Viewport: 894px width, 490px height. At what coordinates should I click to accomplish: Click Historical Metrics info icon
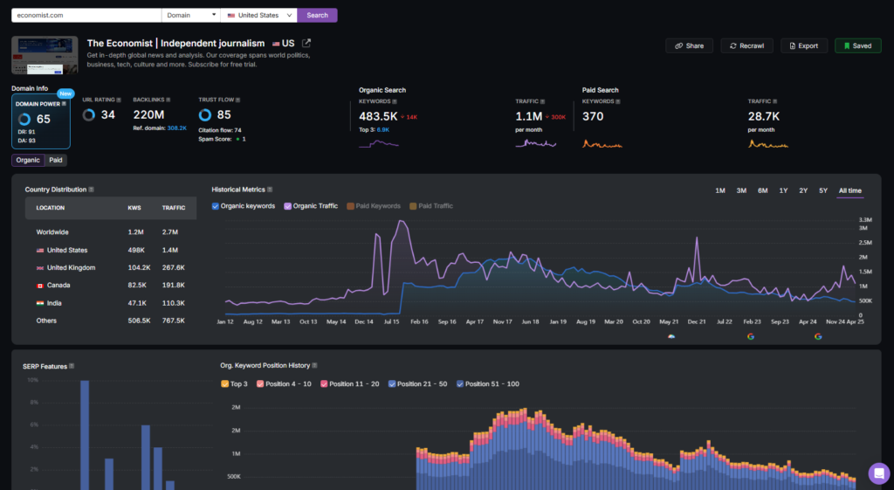click(x=270, y=190)
